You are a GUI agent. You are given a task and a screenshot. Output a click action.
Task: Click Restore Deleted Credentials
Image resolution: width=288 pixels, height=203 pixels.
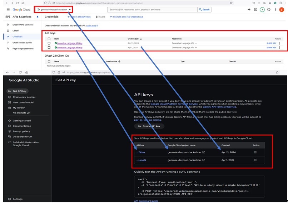tap(126, 17)
